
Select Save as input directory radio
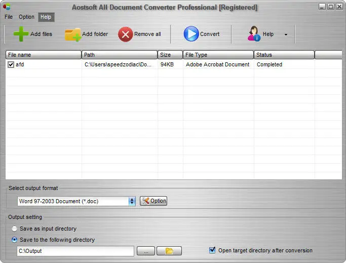(x=14, y=229)
